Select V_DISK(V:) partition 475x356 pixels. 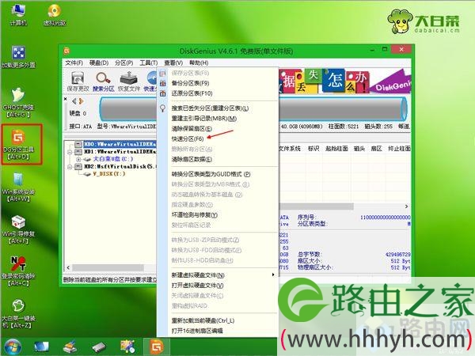[109, 174]
